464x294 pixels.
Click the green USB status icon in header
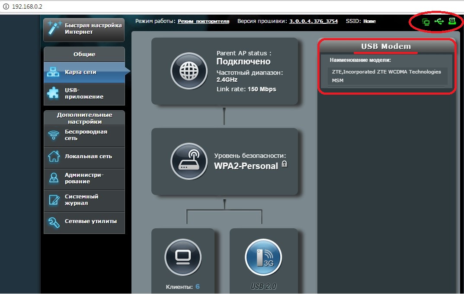click(439, 21)
